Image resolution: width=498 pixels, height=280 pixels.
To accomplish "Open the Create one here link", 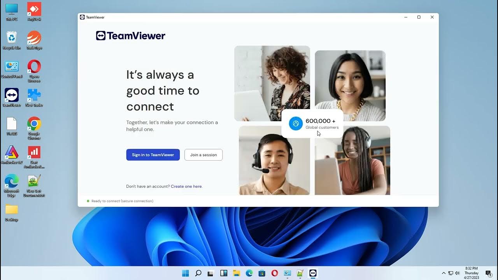I will tap(186, 186).
